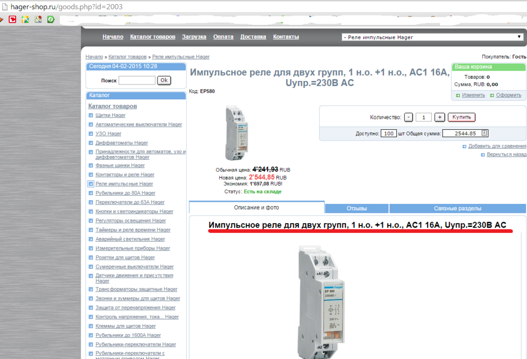Click the small EP580 relay thumbnail image
Viewport: 527px width, 359px height.
point(237,133)
